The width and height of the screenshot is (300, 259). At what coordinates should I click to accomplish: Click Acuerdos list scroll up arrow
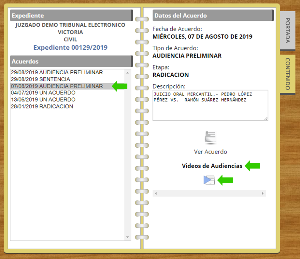(x=128, y=73)
